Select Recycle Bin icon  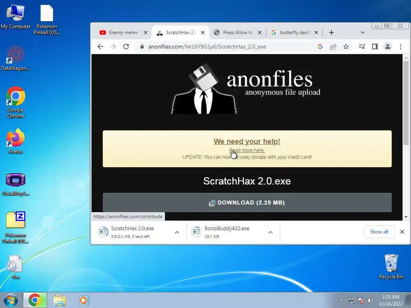(391, 267)
